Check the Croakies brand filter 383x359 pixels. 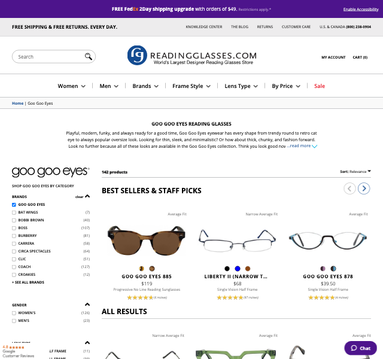[x=14, y=275]
